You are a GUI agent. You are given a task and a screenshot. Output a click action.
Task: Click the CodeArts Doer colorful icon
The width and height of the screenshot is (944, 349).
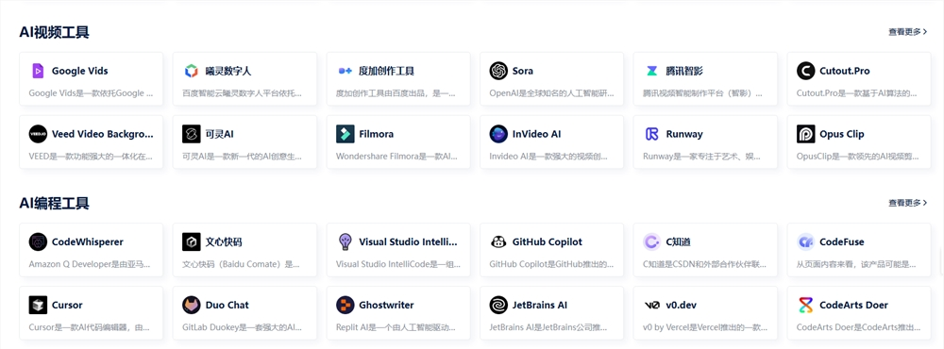[x=805, y=305]
